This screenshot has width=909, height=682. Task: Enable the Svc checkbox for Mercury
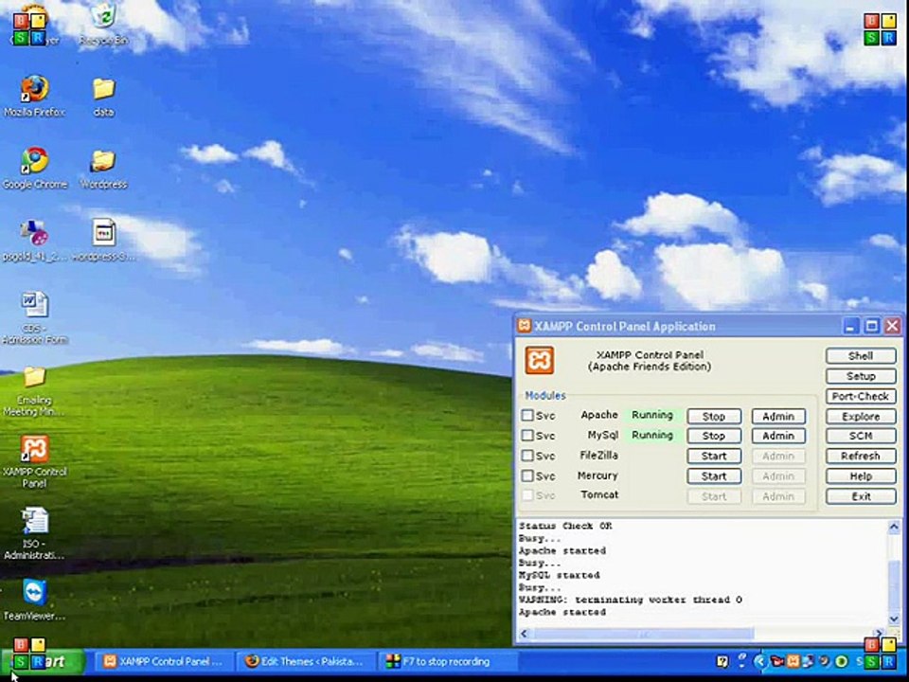pyautogui.click(x=527, y=476)
